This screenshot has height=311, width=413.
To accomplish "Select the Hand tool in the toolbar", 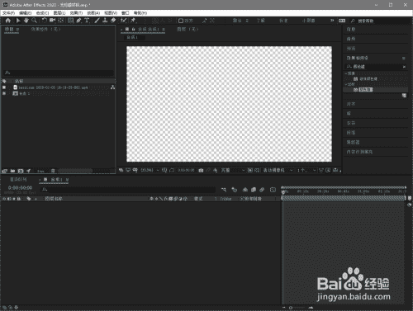I will [26, 21].
